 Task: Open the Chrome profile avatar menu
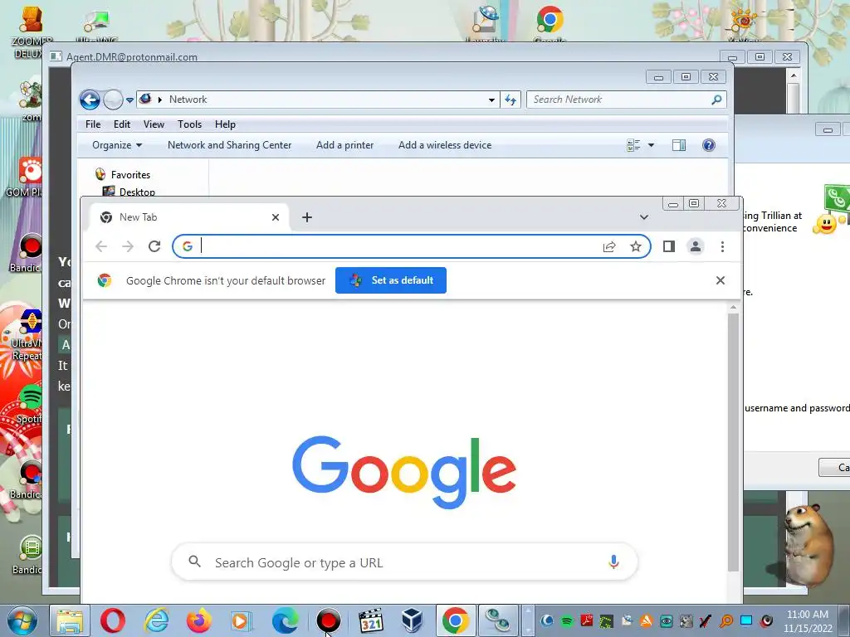click(696, 246)
